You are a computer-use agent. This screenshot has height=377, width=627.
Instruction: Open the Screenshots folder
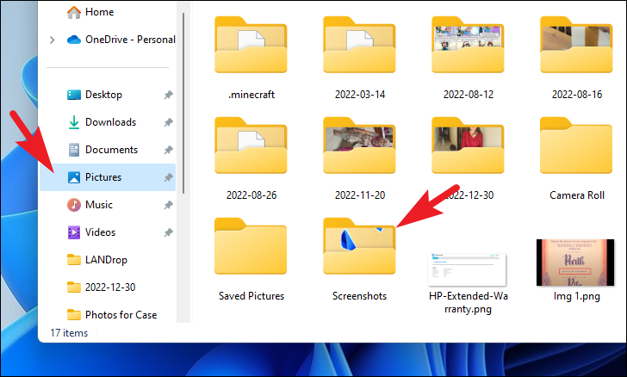[359, 250]
